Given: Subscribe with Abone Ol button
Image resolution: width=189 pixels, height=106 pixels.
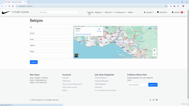Looking at the screenshot, I should tap(153, 85).
